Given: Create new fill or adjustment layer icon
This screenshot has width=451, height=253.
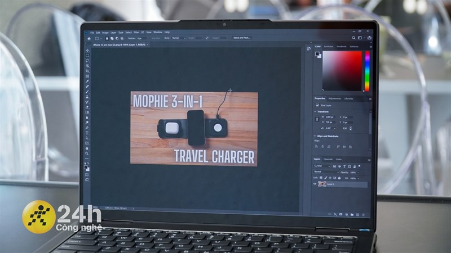Looking at the screenshot, I should coord(346,215).
